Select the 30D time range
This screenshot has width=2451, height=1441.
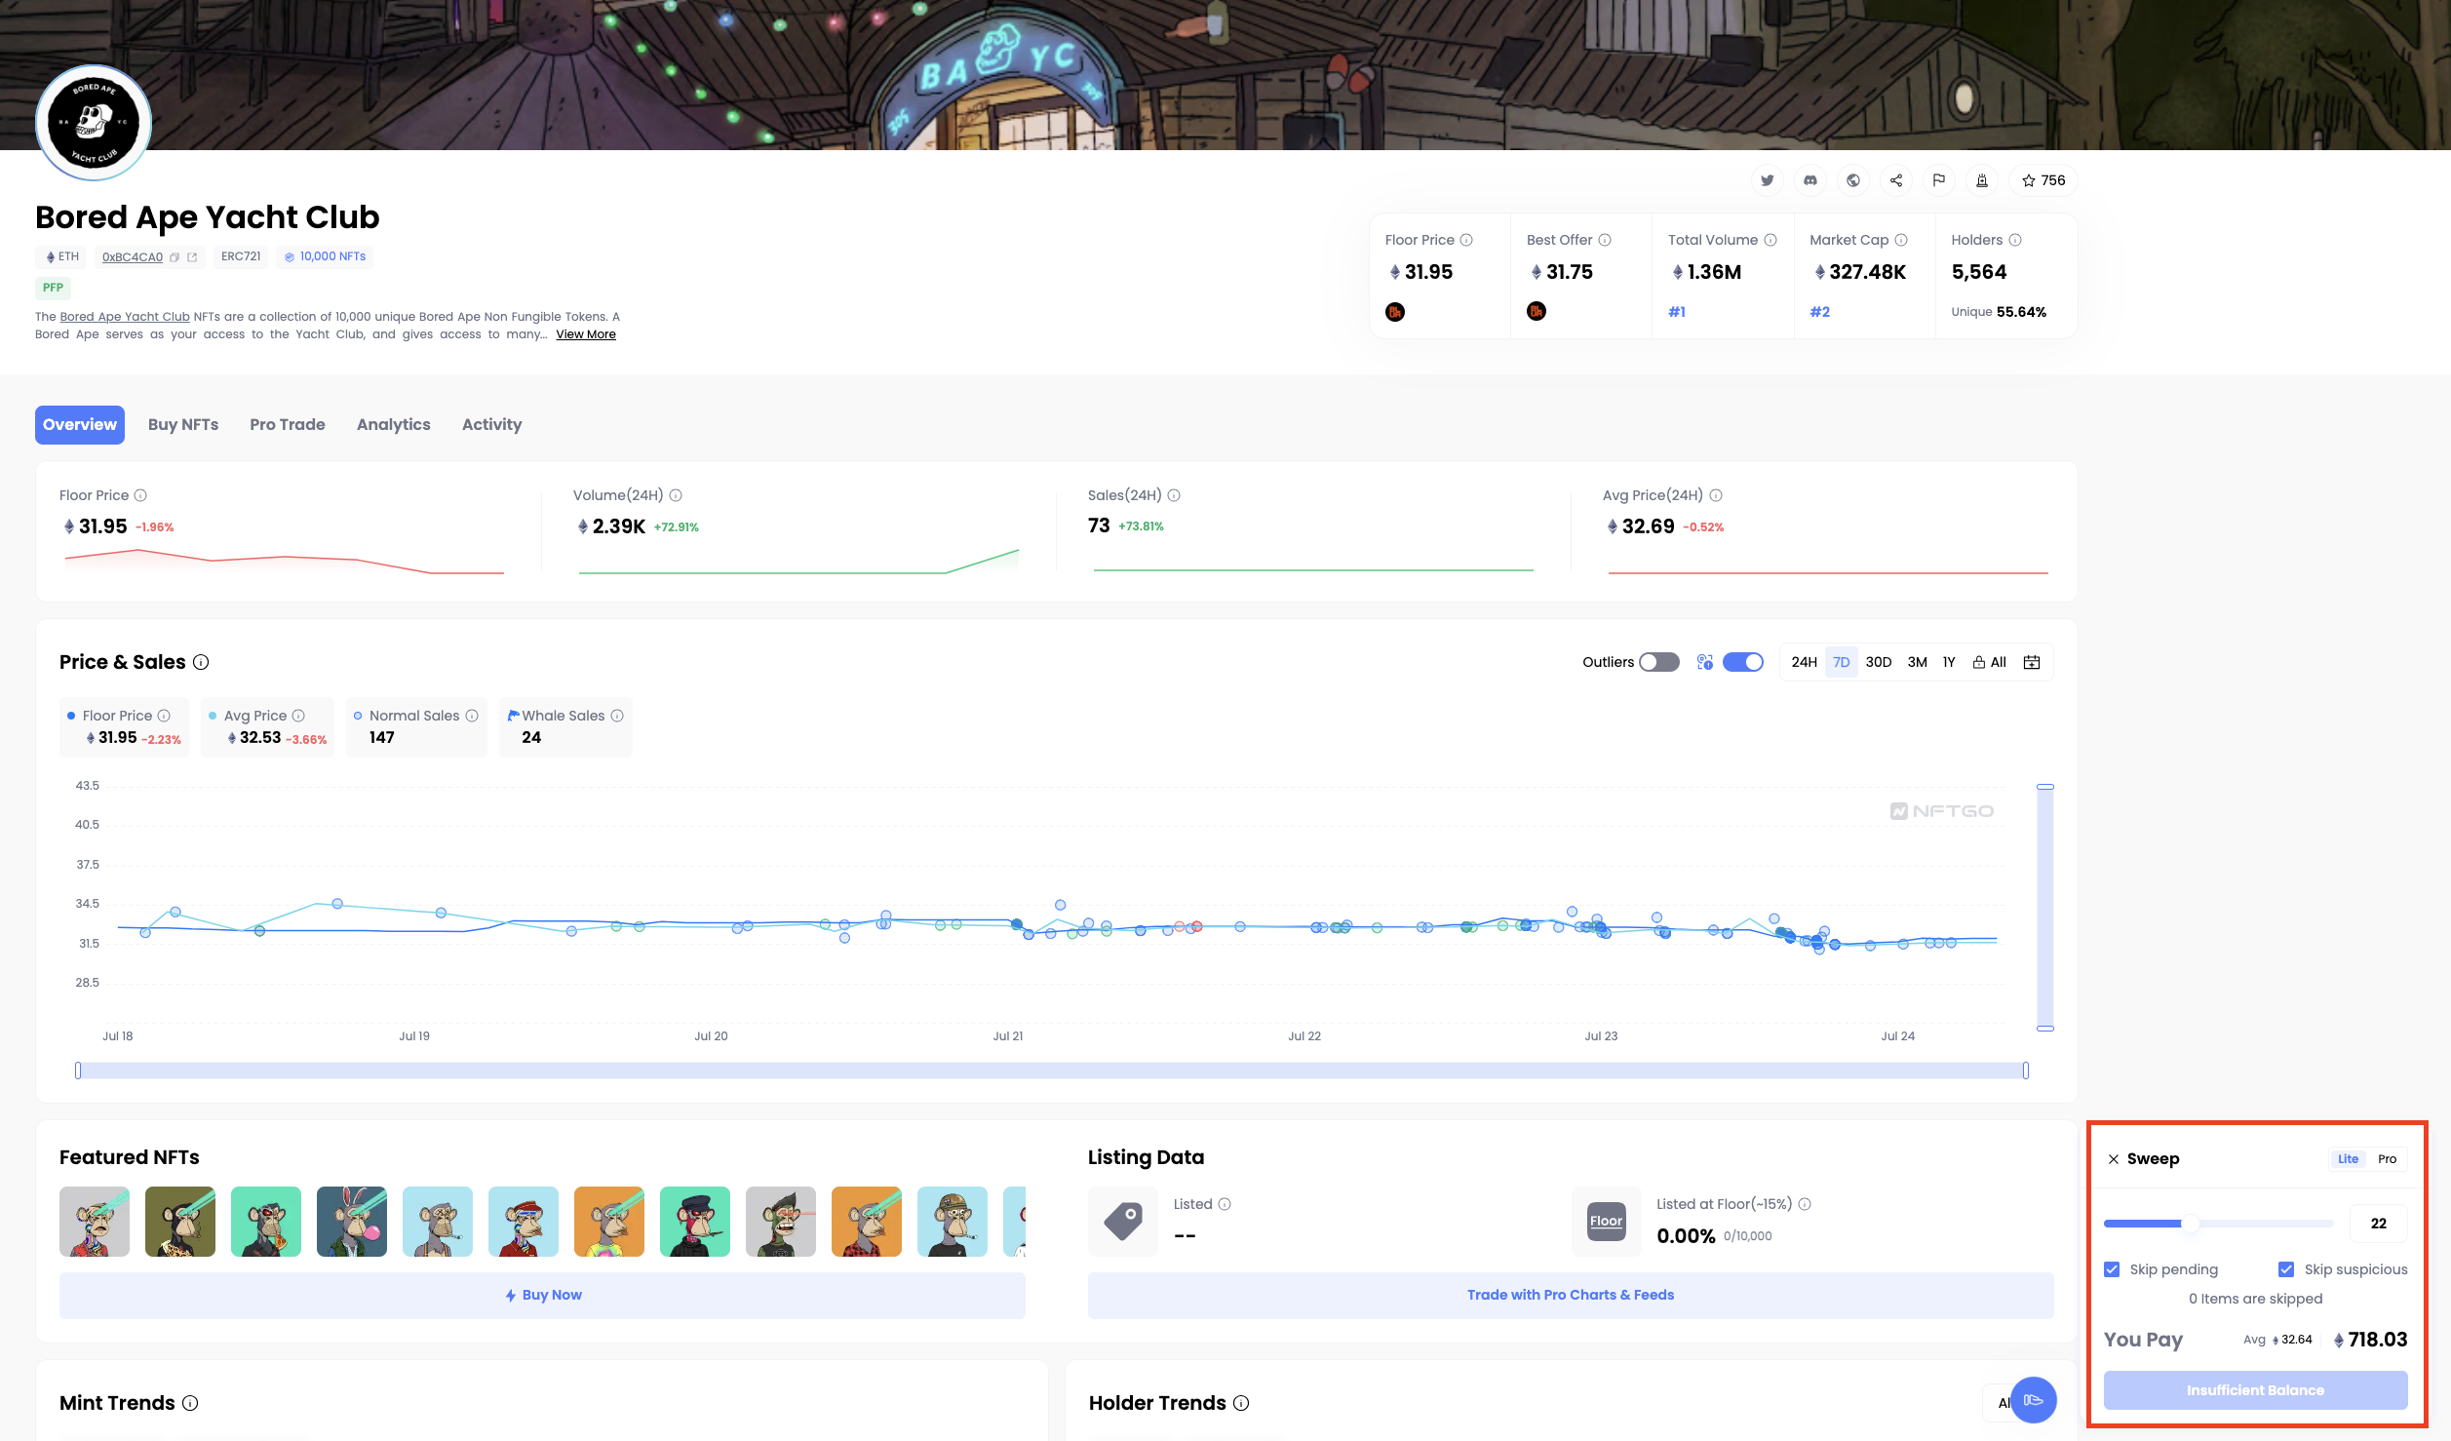1878,662
